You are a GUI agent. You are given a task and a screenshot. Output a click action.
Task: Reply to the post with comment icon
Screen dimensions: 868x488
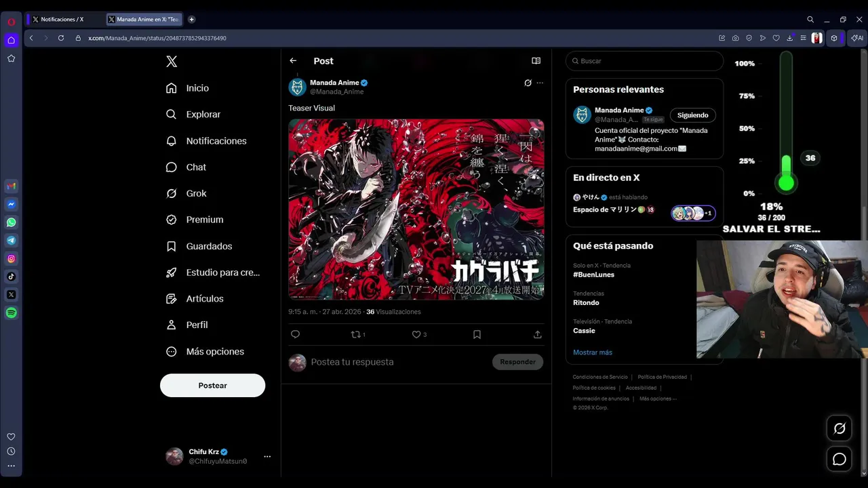295,334
